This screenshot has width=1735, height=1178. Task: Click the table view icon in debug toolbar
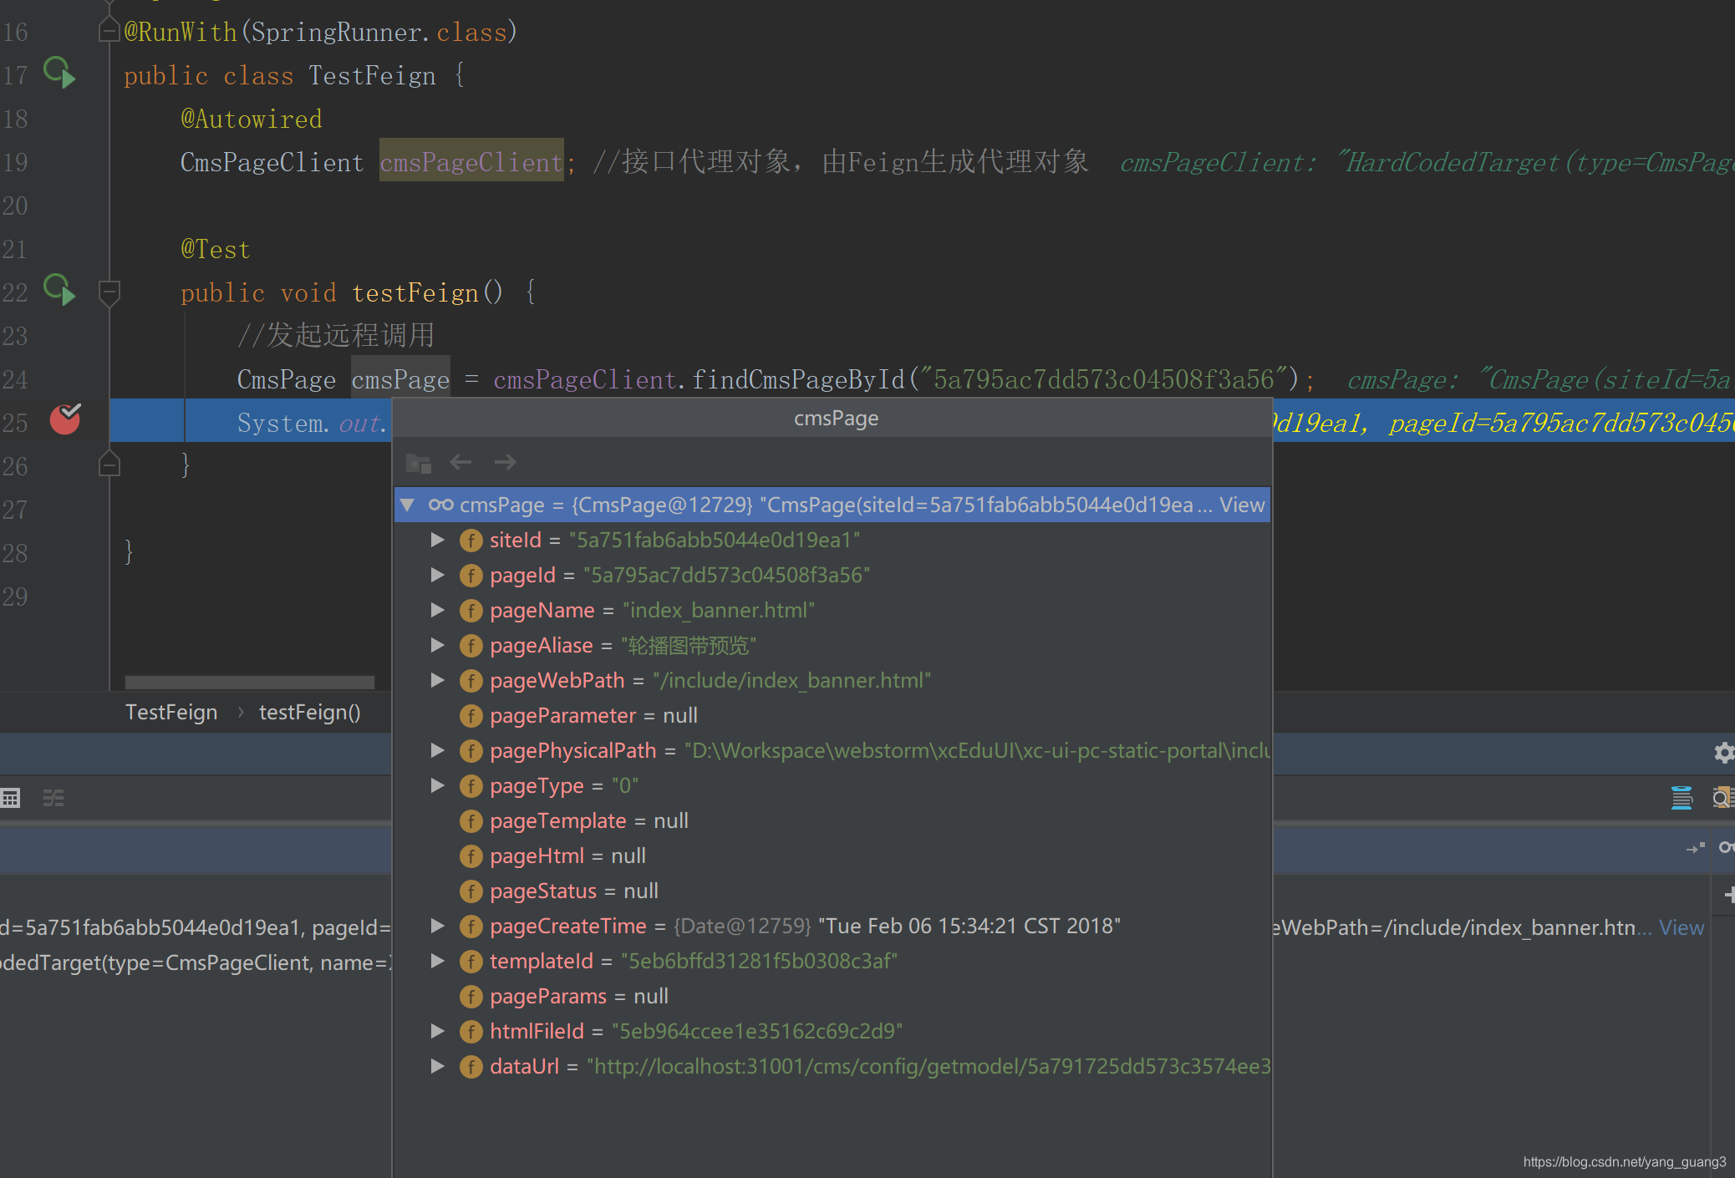click(11, 799)
